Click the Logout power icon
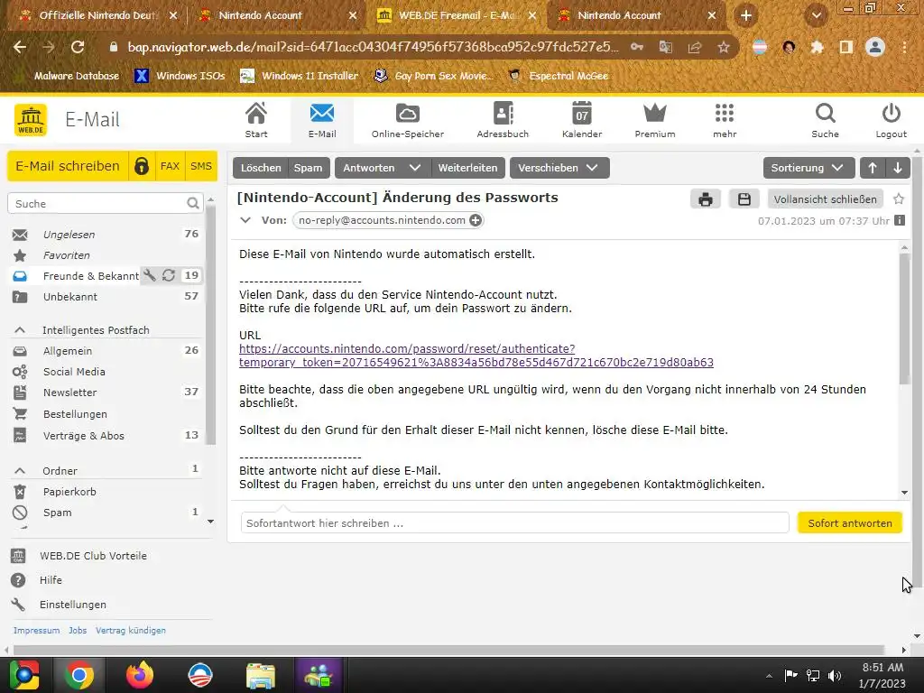 point(891,120)
